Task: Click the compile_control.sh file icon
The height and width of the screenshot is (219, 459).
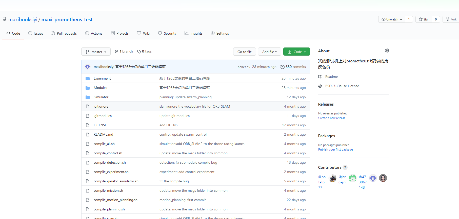Action: 88,153
